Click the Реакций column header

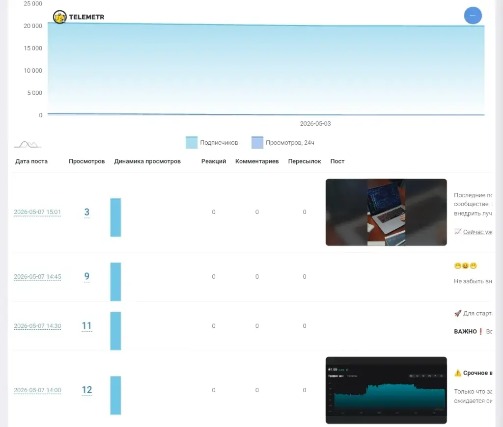[x=214, y=161]
